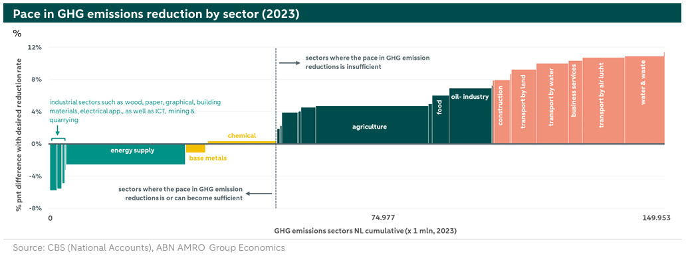This screenshot has width=686, height=256.
Task: Click the transport by air bar
Action: pos(604,101)
